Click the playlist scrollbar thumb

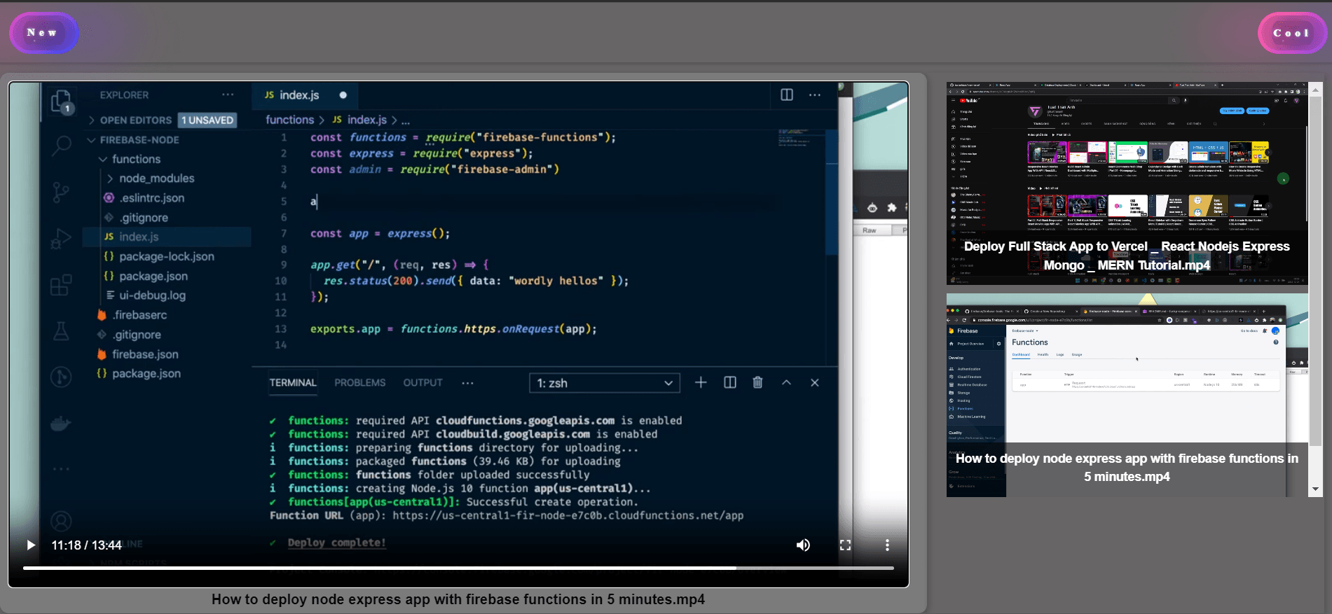1315,271
